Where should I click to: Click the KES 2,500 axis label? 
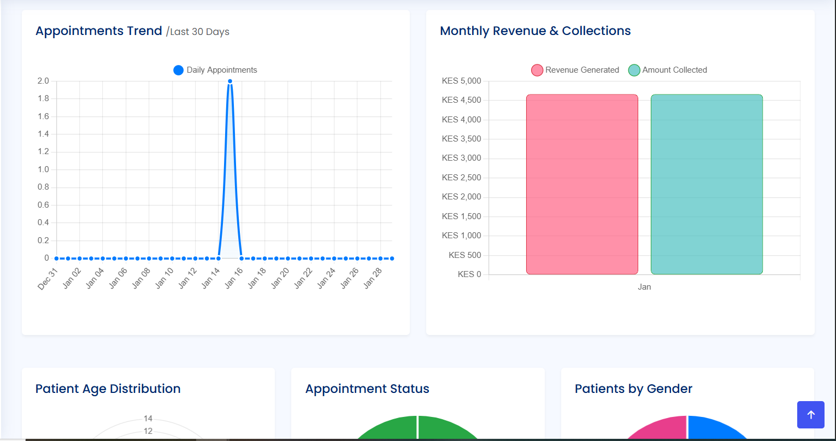pos(462,178)
